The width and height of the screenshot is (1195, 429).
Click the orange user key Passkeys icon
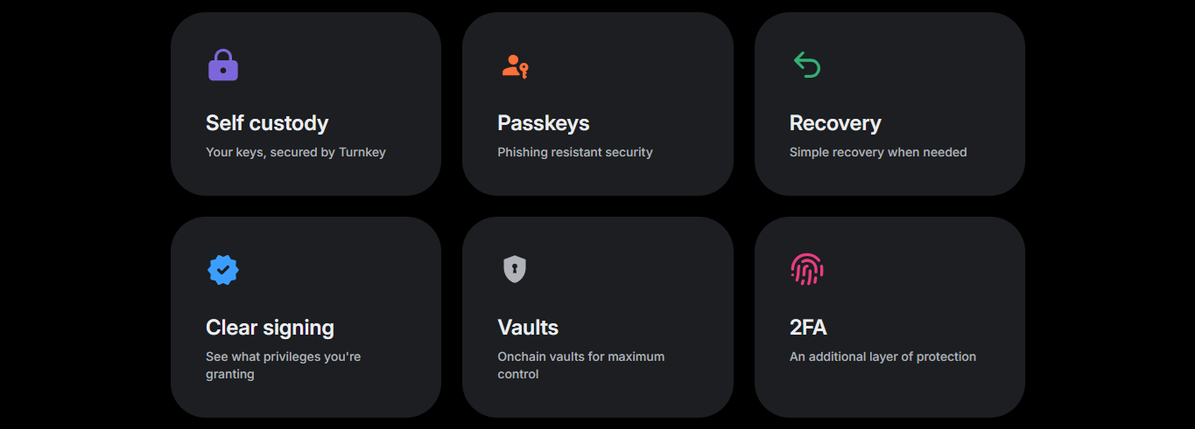tap(516, 66)
